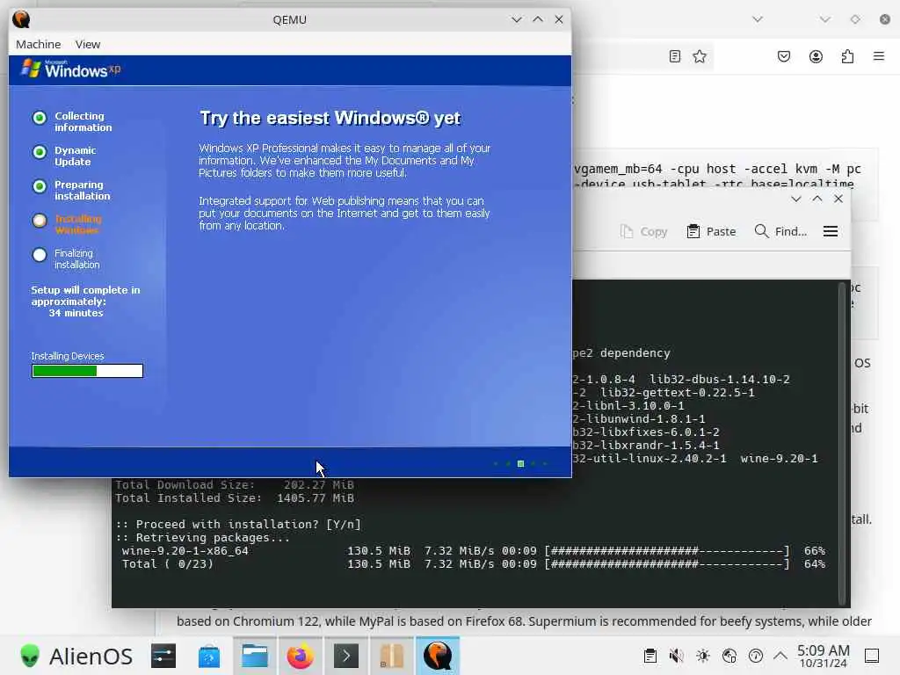
Task: Click the Total (0/23) progress line in terminal
Action: [x=473, y=564]
